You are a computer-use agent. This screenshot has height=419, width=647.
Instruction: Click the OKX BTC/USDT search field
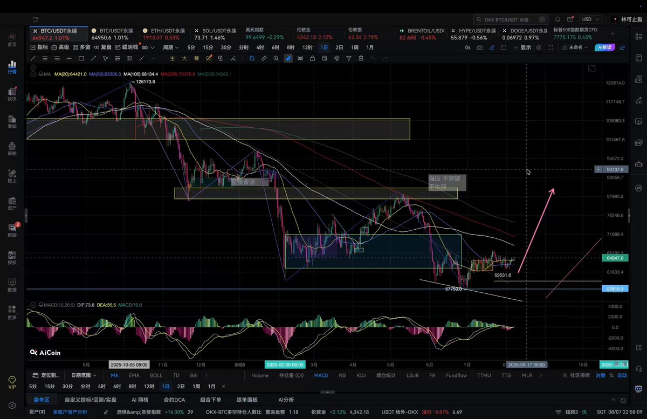(512, 19)
